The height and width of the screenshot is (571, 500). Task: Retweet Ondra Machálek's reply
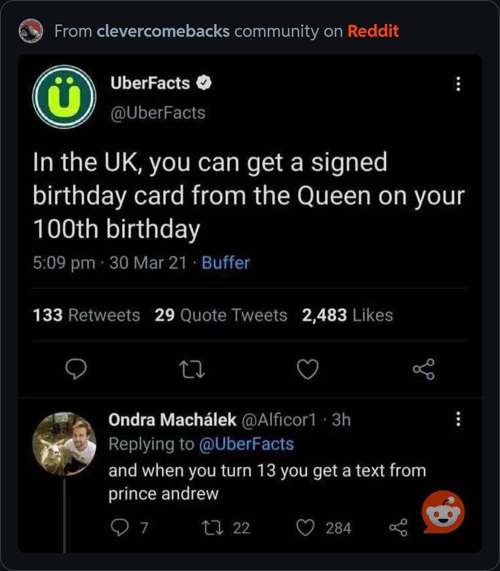click(212, 528)
